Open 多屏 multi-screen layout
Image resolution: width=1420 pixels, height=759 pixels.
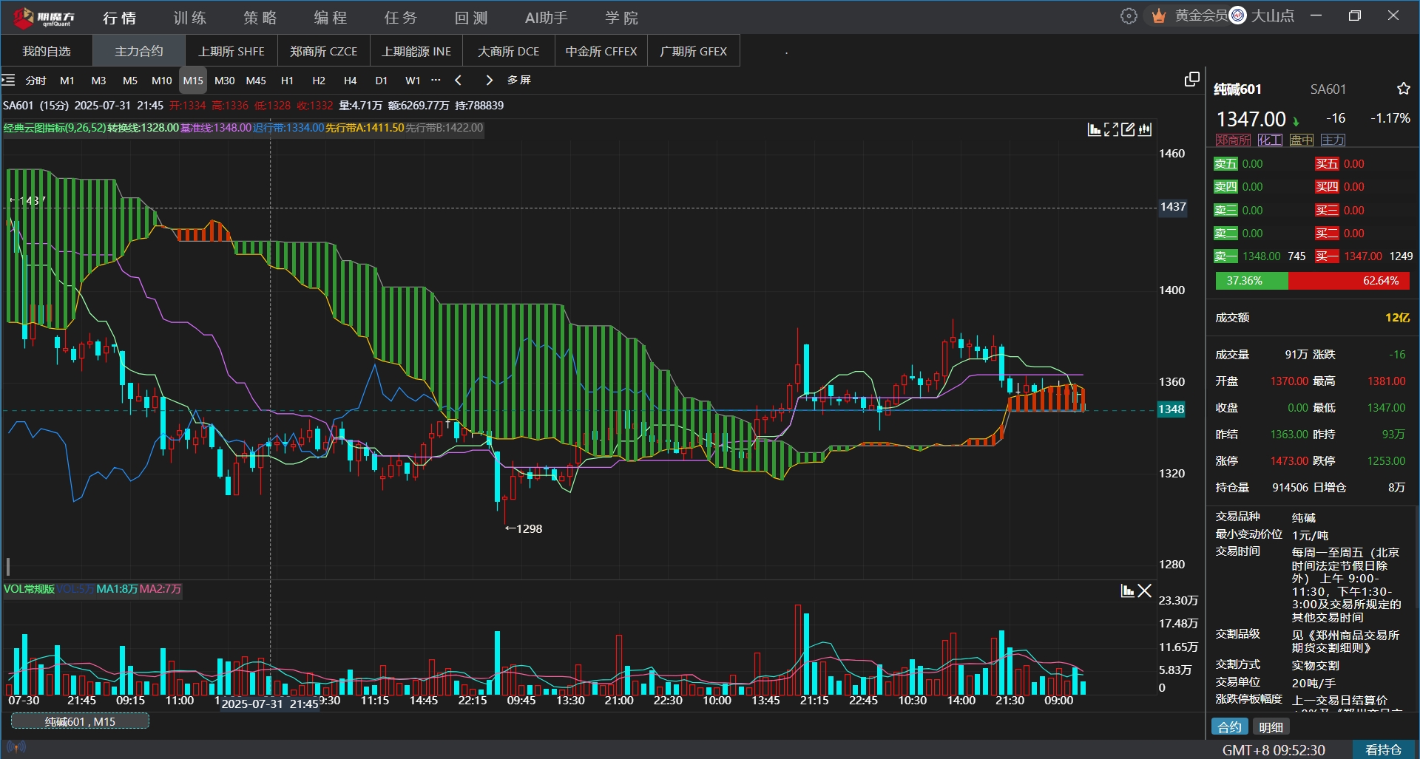coord(519,80)
